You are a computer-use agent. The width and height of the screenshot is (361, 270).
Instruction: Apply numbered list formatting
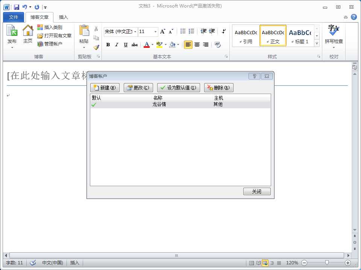click(191, 31)
